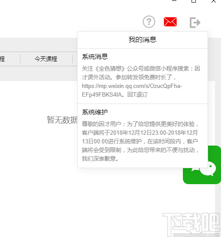
Task: Click the 暂无数据 placeholder text
Action: [x=62, y=120]
